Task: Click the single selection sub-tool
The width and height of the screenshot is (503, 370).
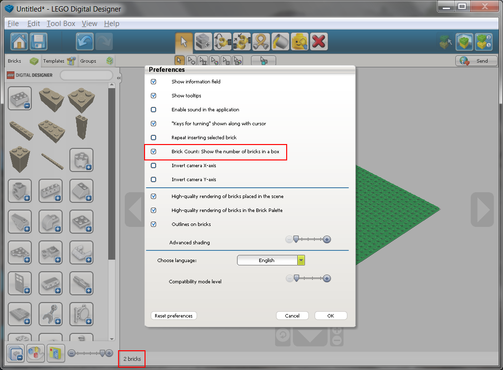Action: pyautogui.click(x=179, y=60)
